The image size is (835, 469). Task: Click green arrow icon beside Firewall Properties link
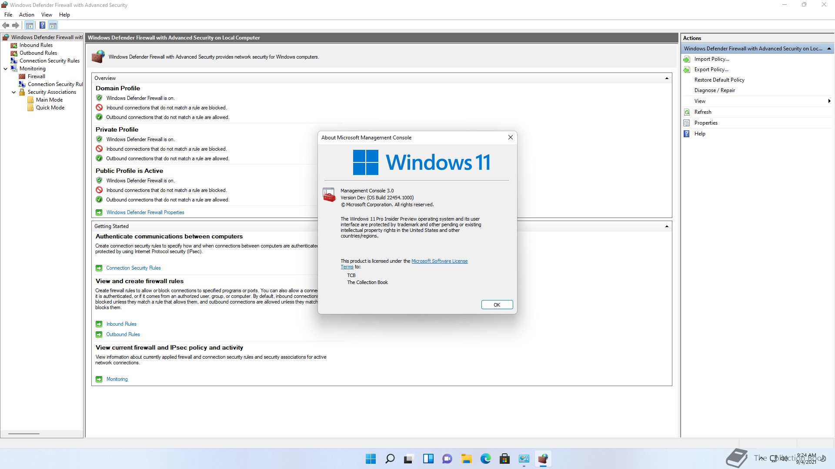(x=99, y=212)
